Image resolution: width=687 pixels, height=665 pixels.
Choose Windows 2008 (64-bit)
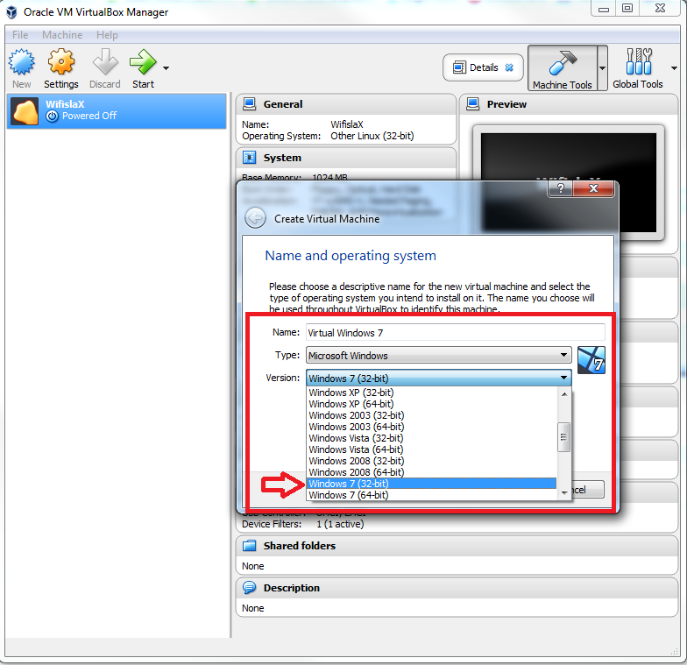431,472
